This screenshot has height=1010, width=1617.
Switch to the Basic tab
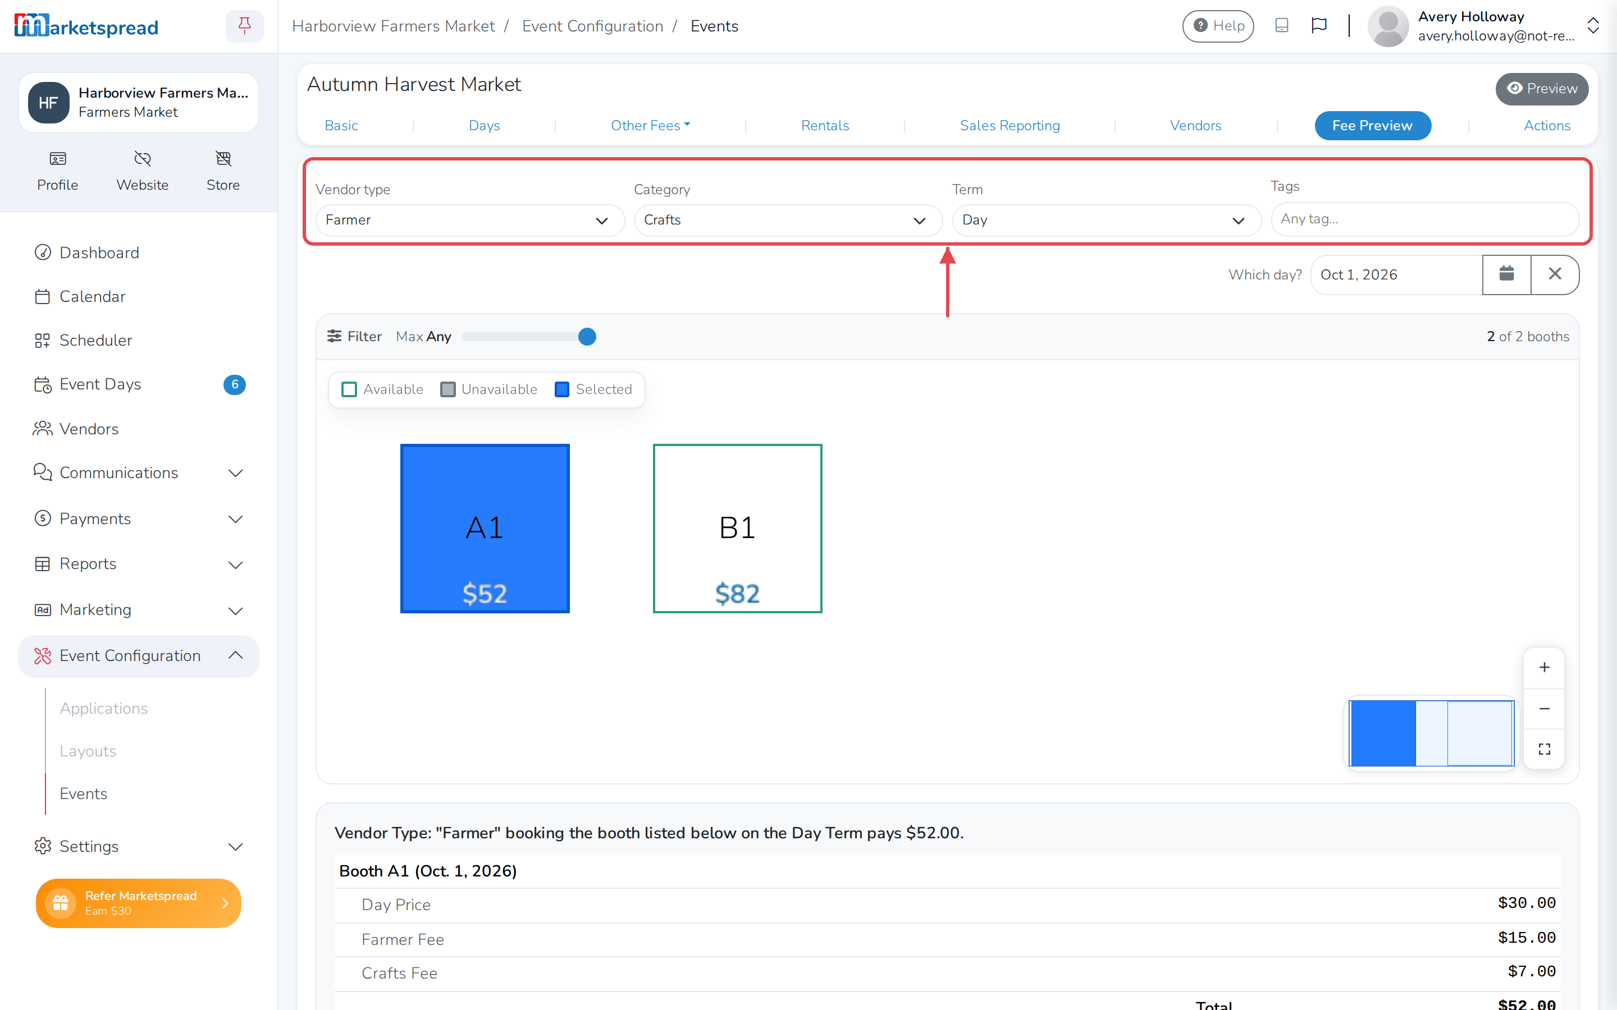click(341, 126)
